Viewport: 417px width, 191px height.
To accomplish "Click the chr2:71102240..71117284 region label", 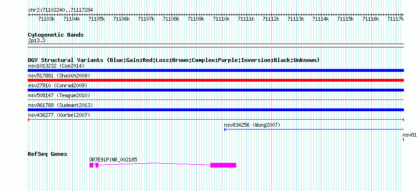I will point(60,10).
